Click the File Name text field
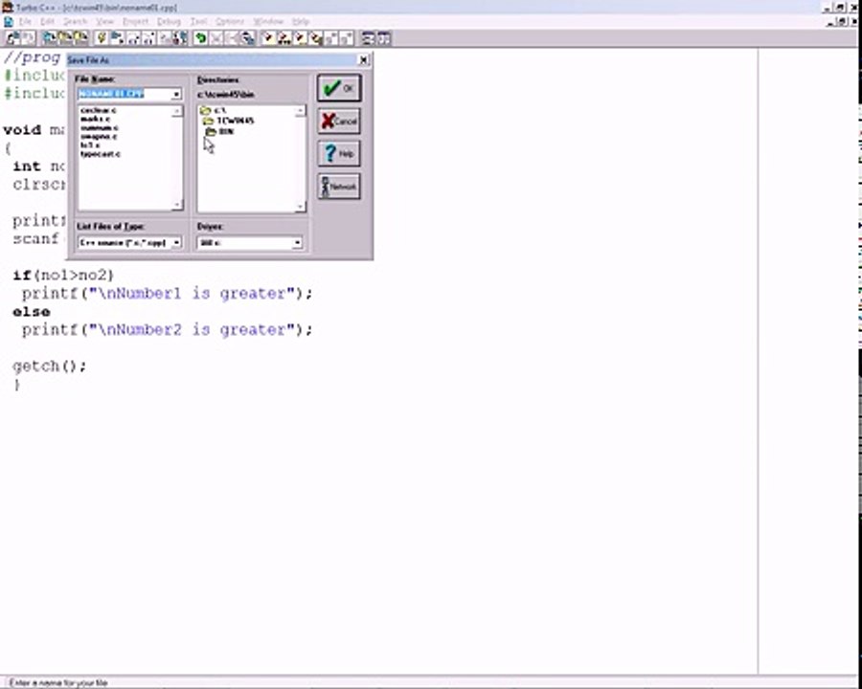Screen dimensions: 862x689 pyautogui.click(x=125, y=94)
